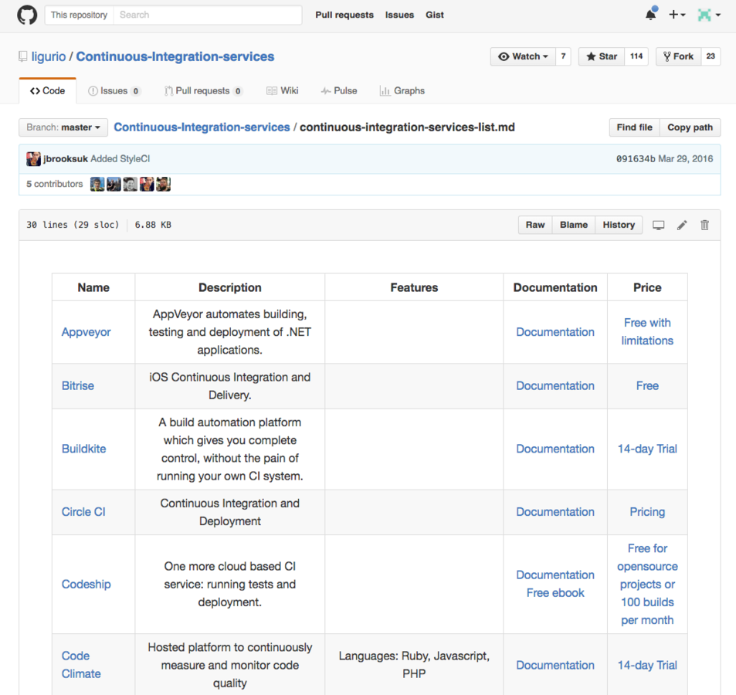Open Continuous-Integration-services repository title link
Viewport: 736px width, 695px height.
click(175, 56)
